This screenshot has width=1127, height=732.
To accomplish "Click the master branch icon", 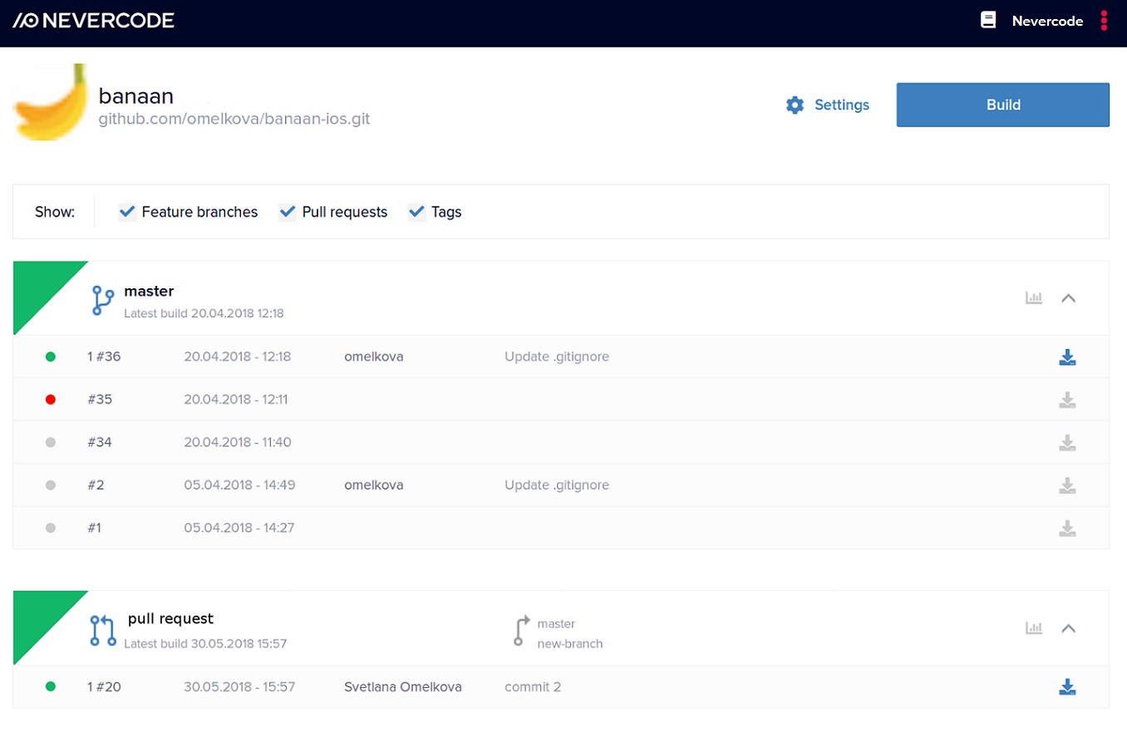I will [x=102, y=300].
